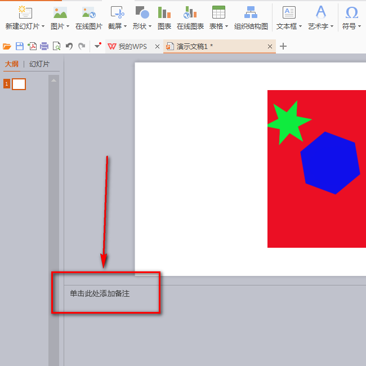The height and width of the screenshot is (366, 366).
Task: Expand the 截屏 dropdown arrow
Action: pos(126,26)
